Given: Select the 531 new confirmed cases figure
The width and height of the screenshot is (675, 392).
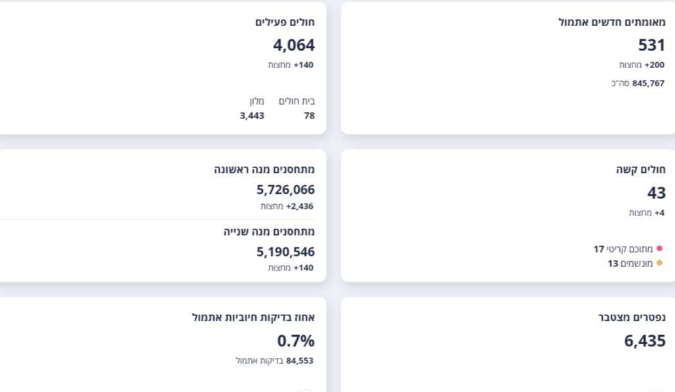Looking at the screenshot, I should [651, 45].
